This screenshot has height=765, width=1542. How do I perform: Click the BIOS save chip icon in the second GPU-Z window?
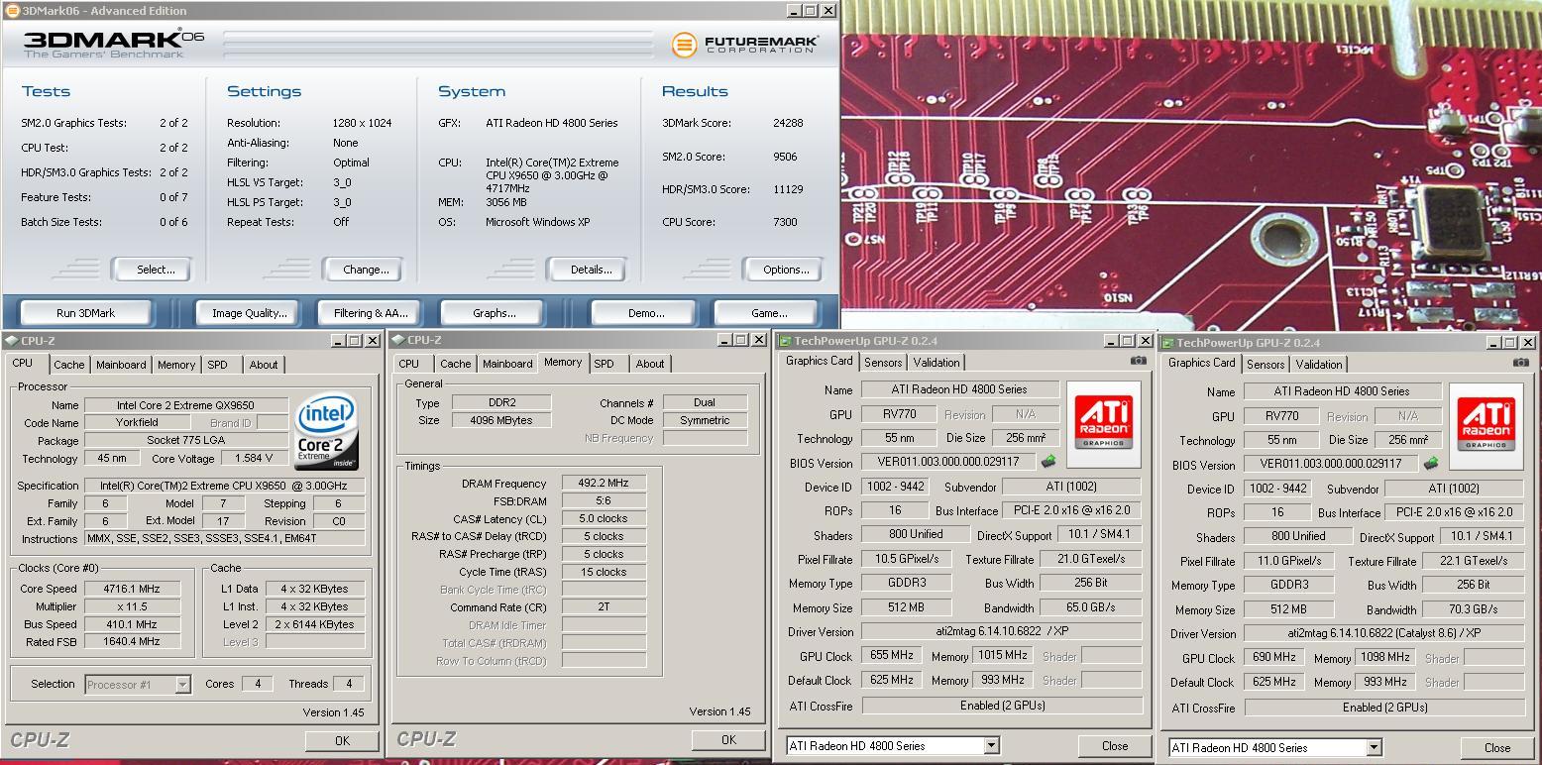point(1430,464)
